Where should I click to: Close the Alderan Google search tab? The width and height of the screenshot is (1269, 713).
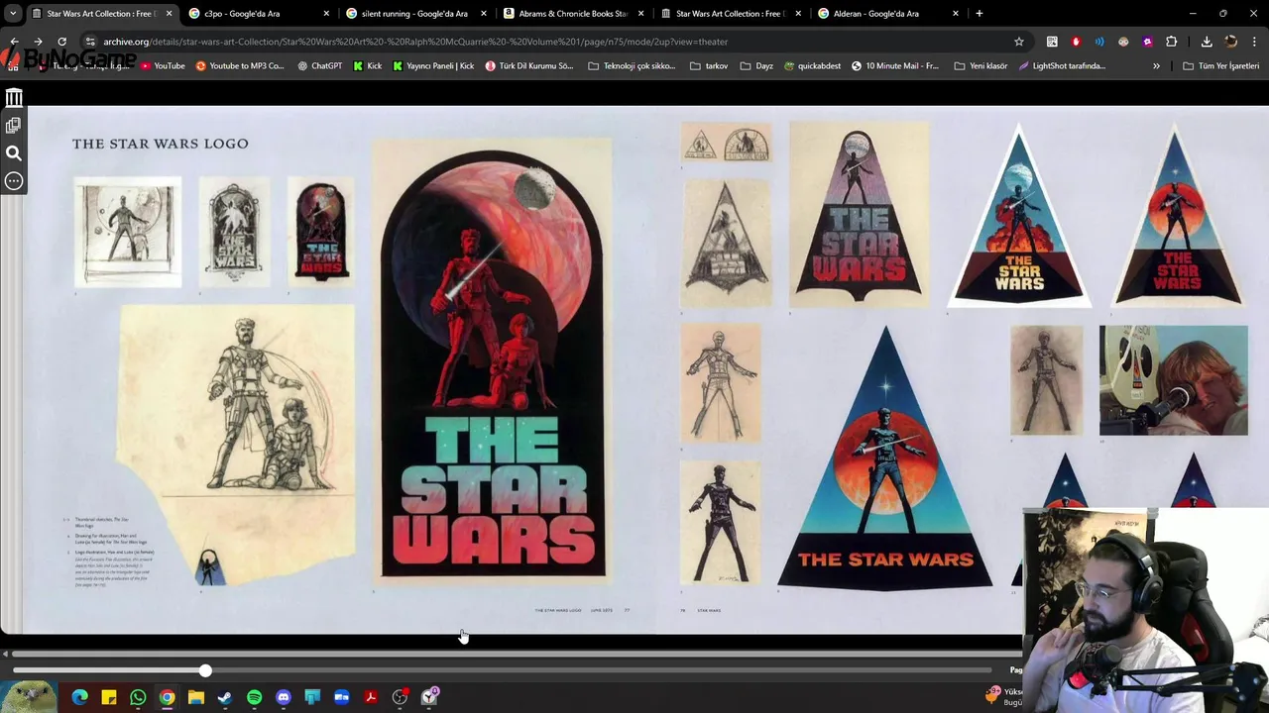tap(956, 14)
